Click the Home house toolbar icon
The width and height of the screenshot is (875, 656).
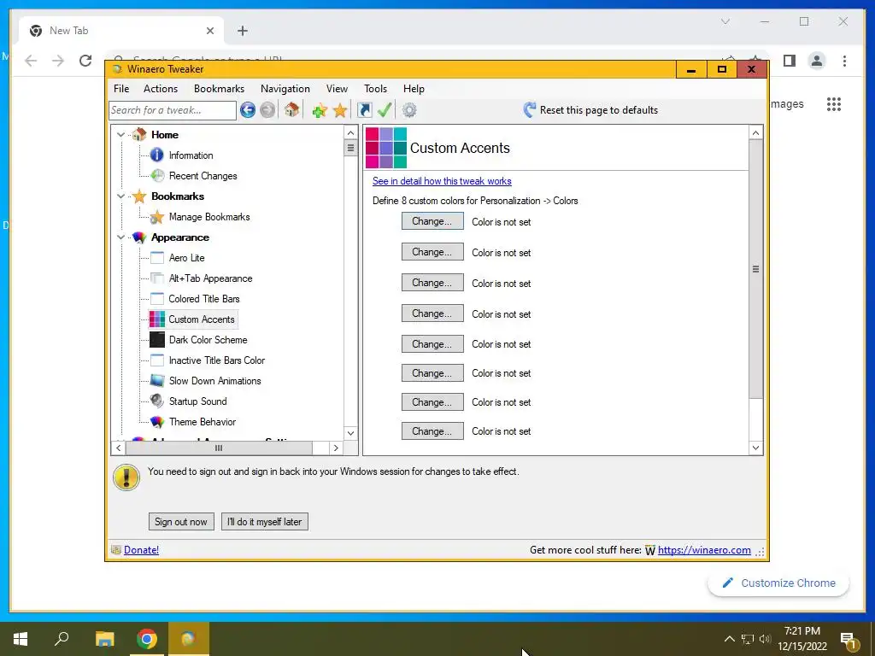pos(291,109)
